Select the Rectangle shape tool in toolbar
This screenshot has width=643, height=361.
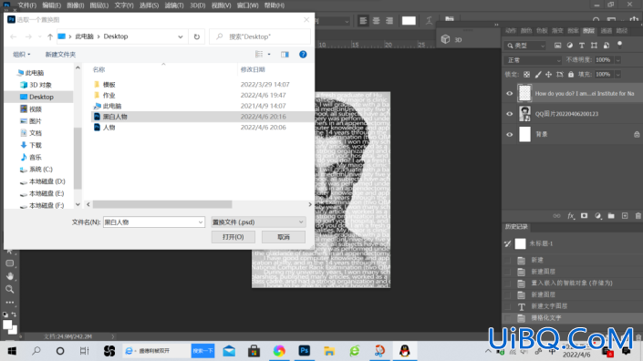[10, 263]
